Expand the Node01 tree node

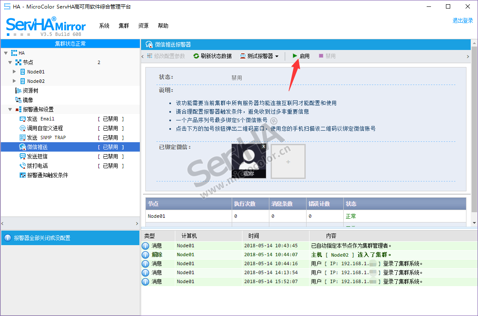coord(14,72)
